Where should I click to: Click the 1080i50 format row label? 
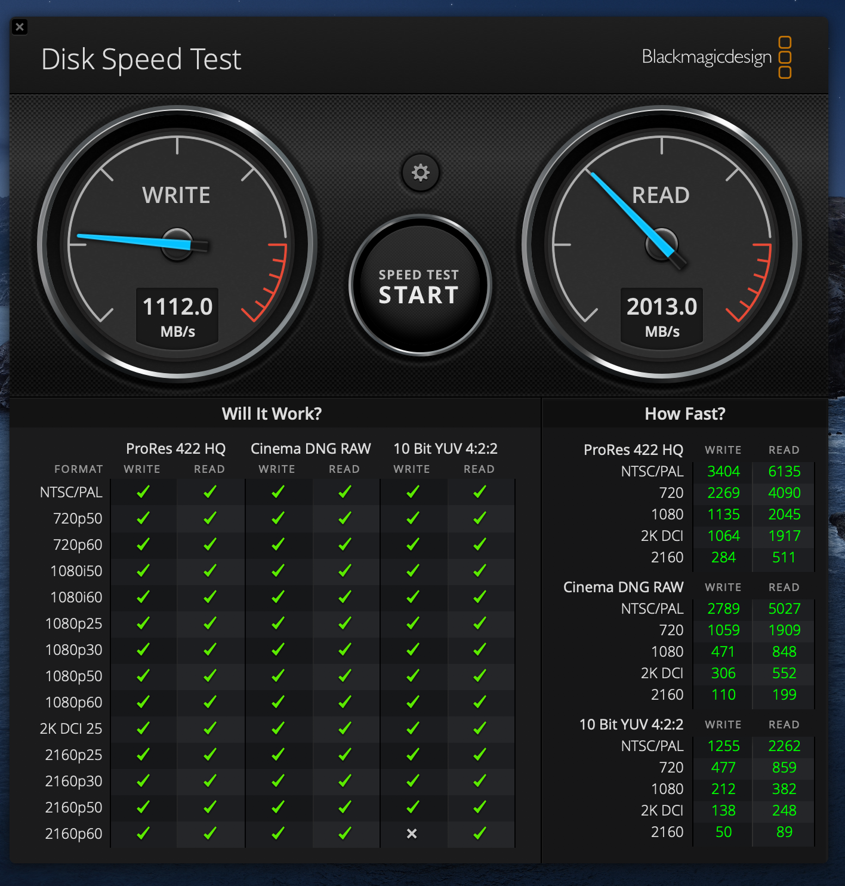click(76, 571)
